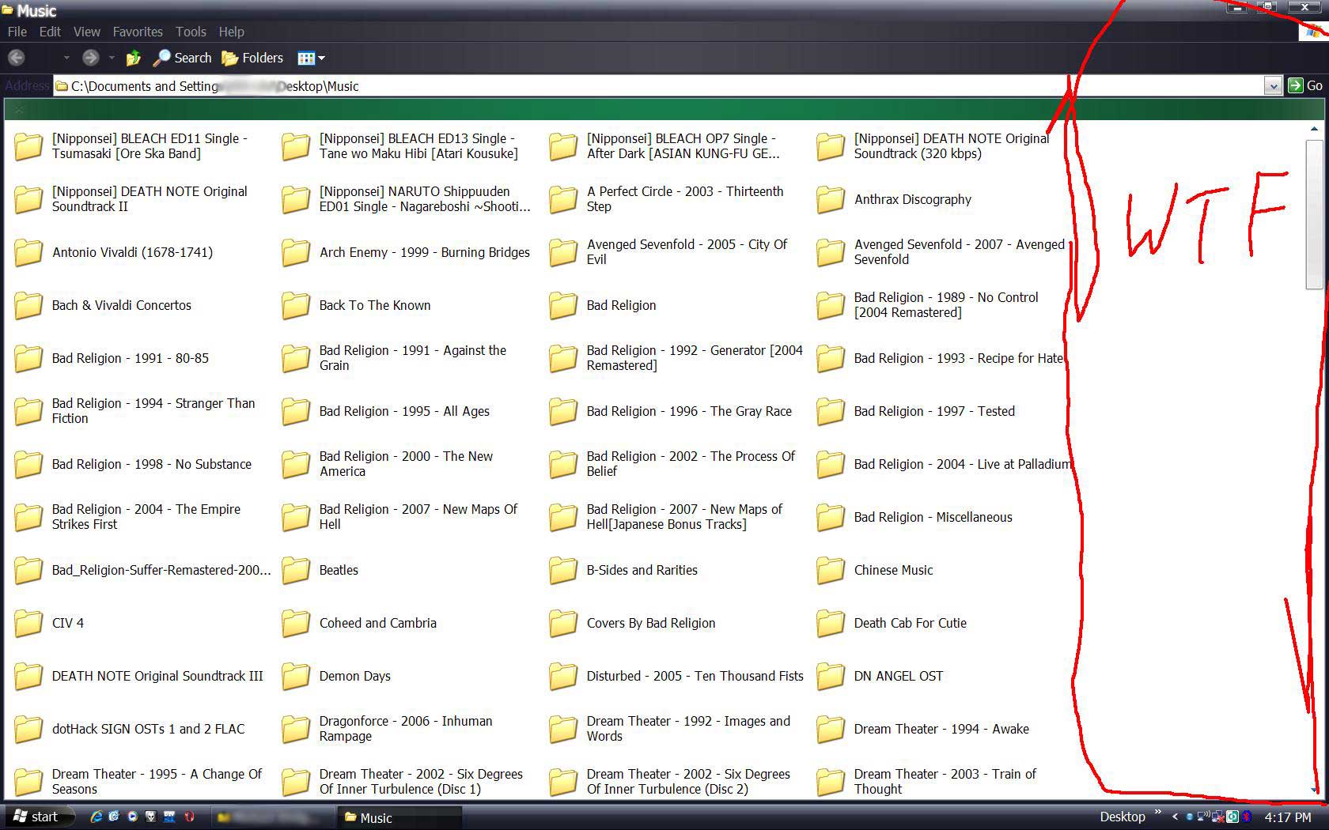This screenshot has height=830, width=1329.
Task: Click 'Avenged Sevenfold - 2005 - City Of Evil'
Action: coord(687,251)
